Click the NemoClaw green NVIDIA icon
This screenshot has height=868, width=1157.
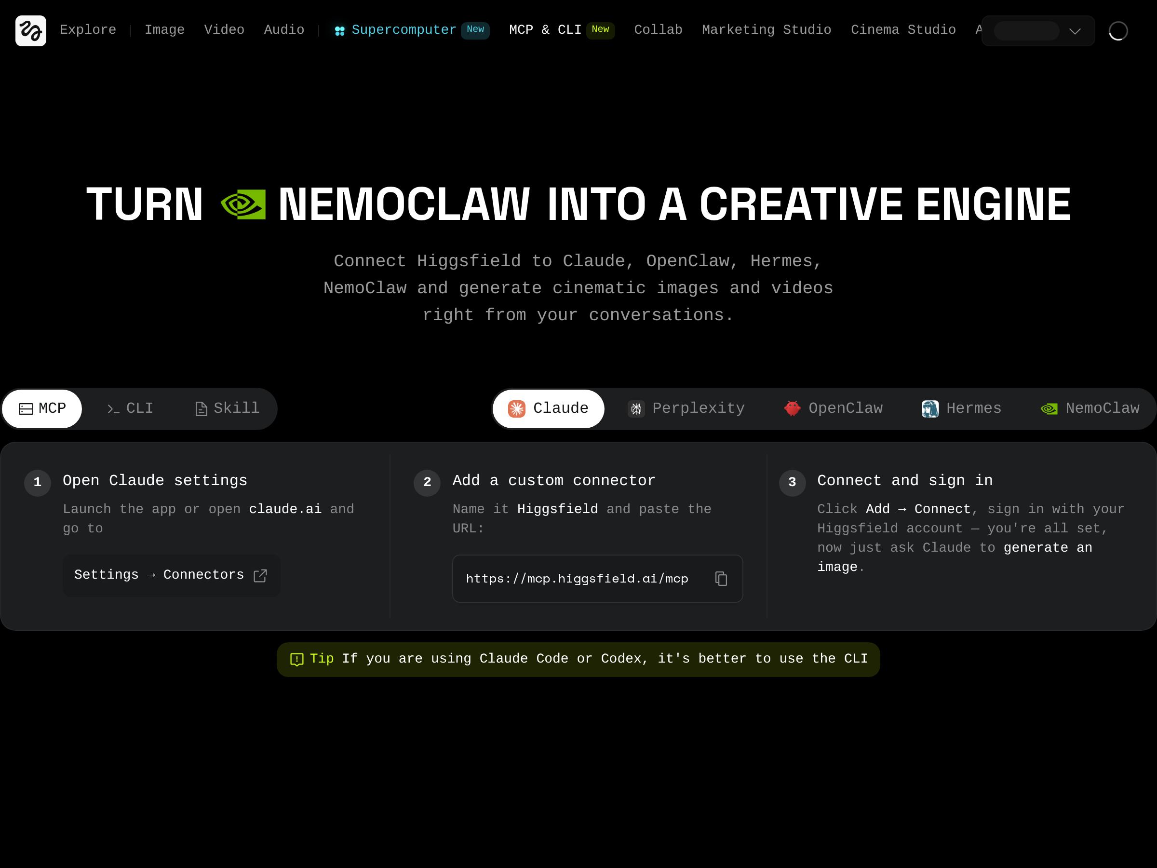[1049, 409]
